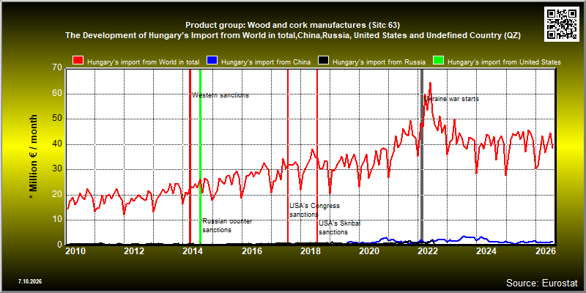The width and height of the screenshot is (586, 293).
Task: Click the green United States legend swatch
Action: [438, 62]
